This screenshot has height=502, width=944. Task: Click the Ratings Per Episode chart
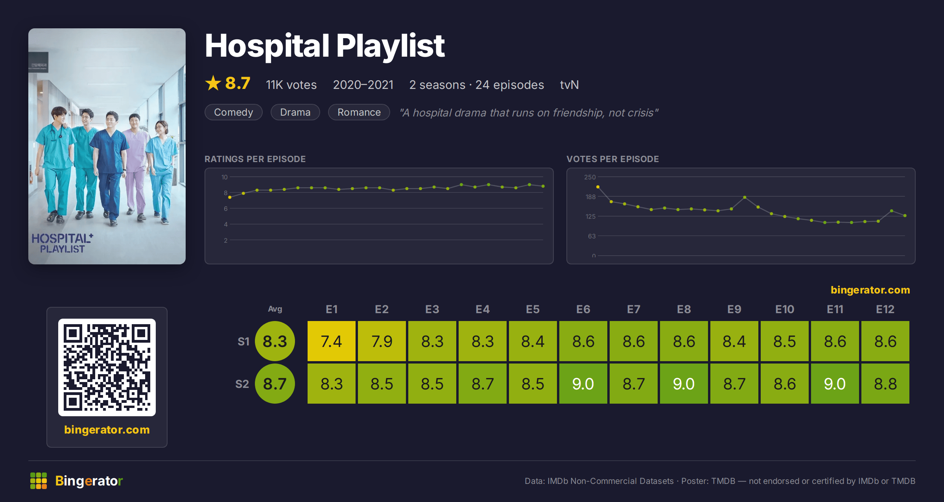(379, 216)
